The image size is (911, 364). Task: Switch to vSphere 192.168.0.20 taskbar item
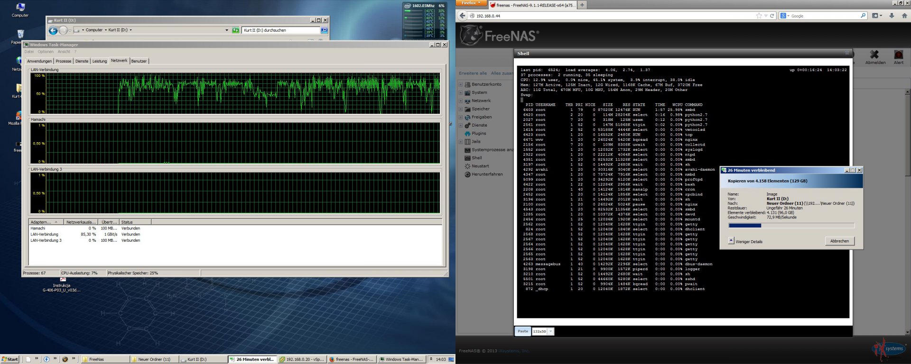(x=302, y=359)
